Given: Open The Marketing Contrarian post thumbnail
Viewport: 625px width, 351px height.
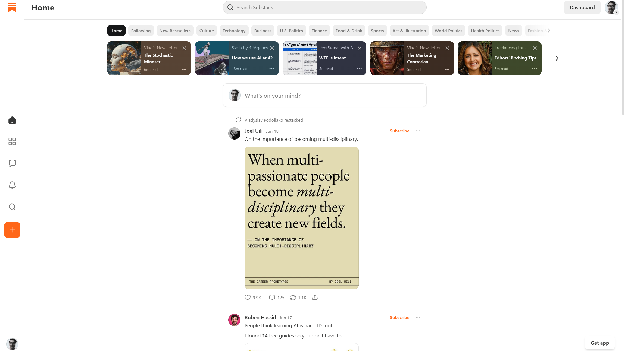Looking at the screenshot, I should click(387, 58).
